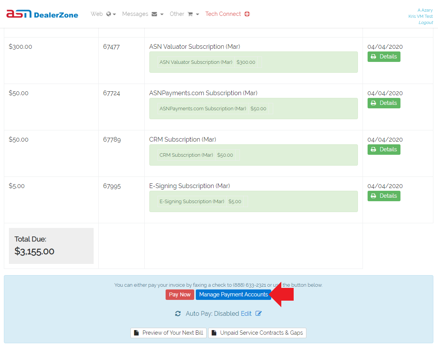Open Details for ASNPayments.com Subscription invoice
The image size is (438, 344).
pyautogui.click(x=383, y=103)
